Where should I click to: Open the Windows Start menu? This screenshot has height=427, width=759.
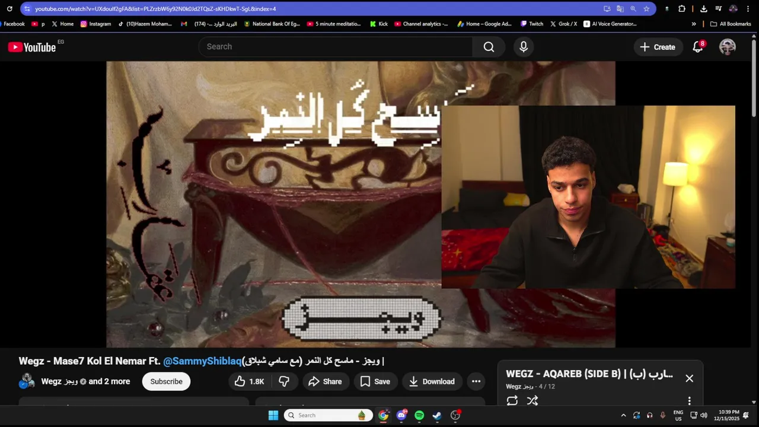click(273, 415)
